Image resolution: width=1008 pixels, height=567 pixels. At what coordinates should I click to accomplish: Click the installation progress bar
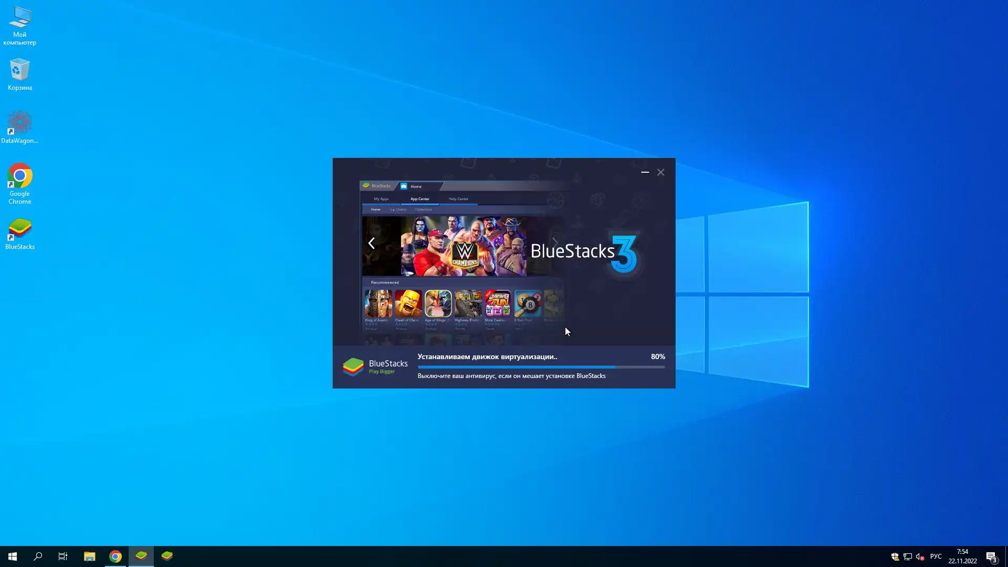[x=541, y=367]
